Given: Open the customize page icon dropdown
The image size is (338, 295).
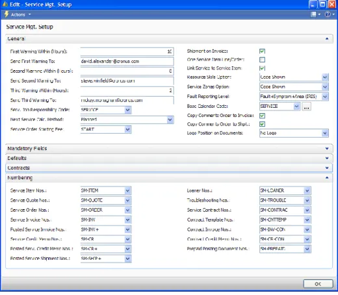Looking at the screenshot, I should click(x=315, y=14).
